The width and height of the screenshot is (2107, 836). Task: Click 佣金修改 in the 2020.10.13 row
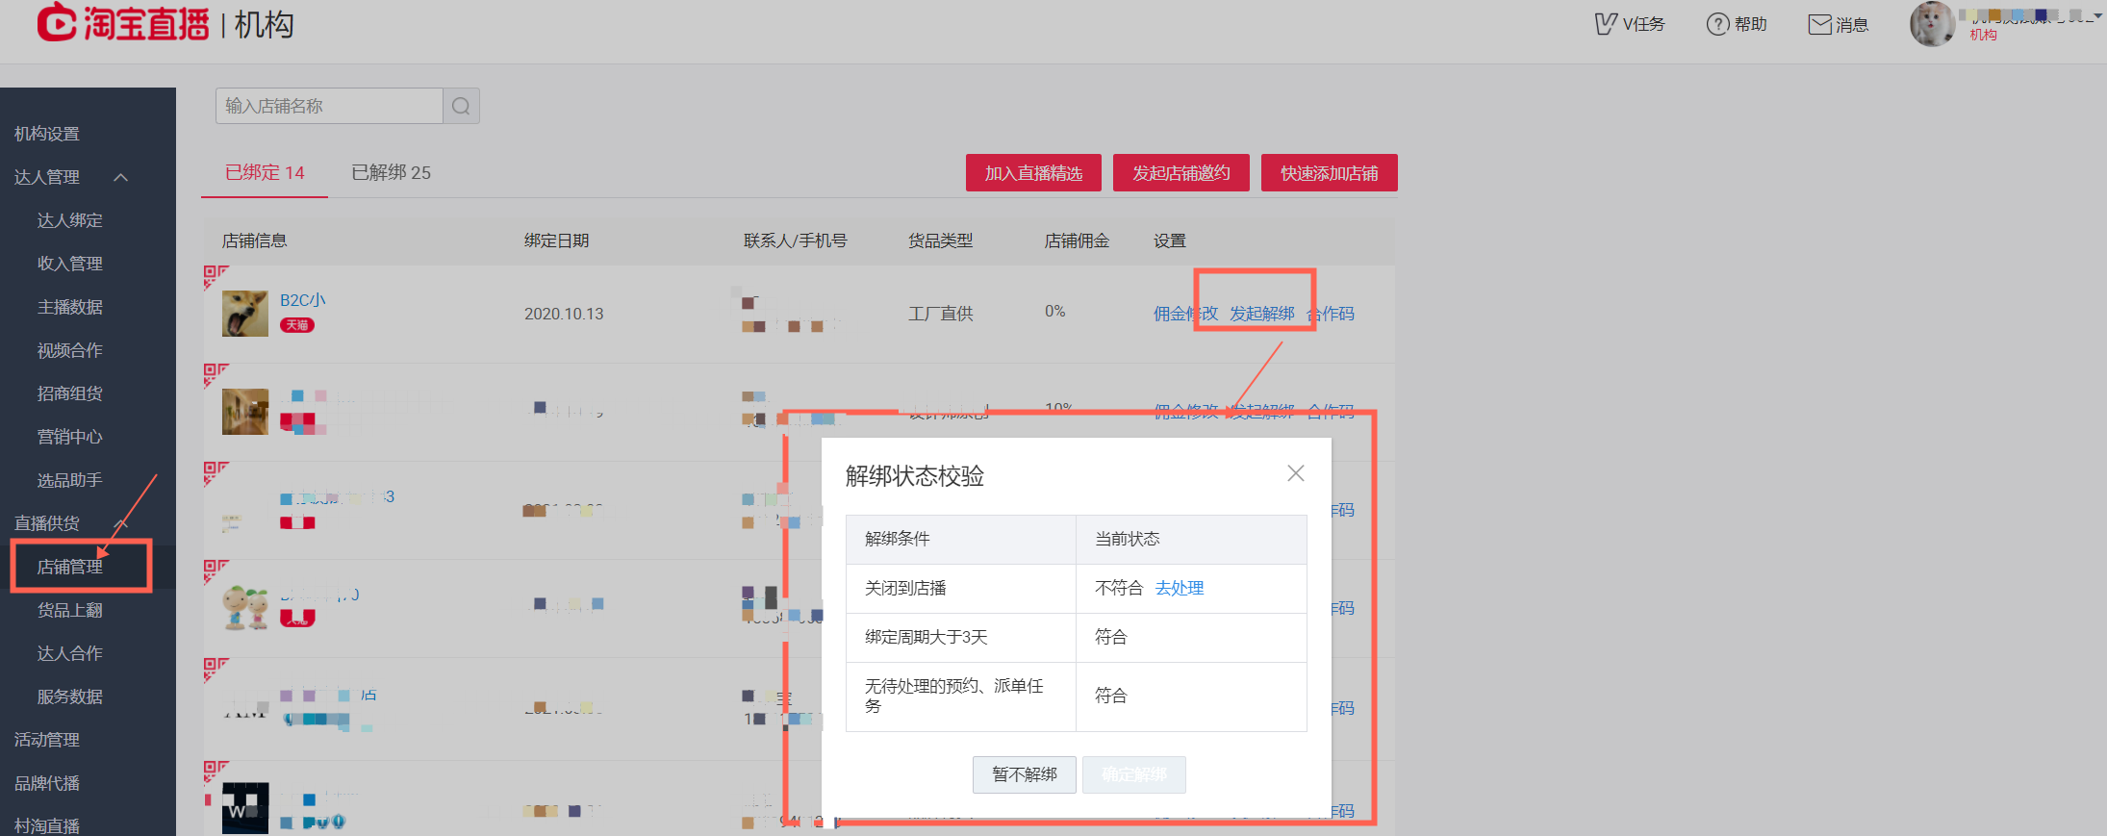click(x=1185, y=314)
